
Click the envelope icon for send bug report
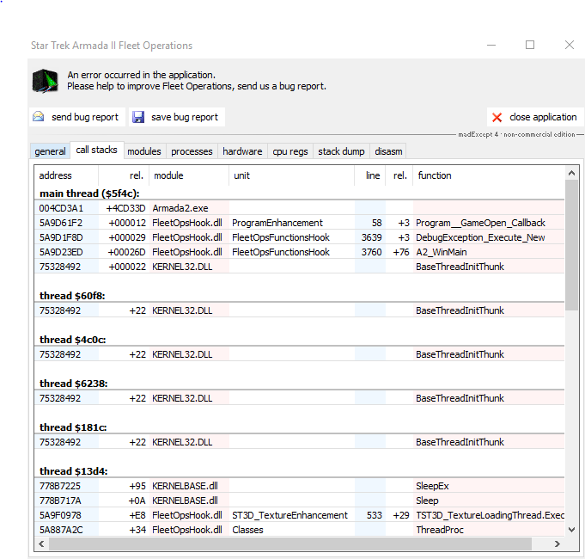point(38,117)
